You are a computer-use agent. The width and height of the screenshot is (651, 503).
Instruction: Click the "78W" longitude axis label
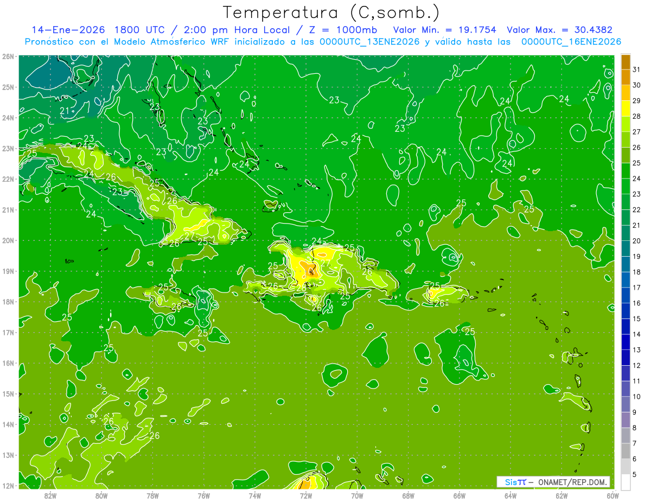152,495
